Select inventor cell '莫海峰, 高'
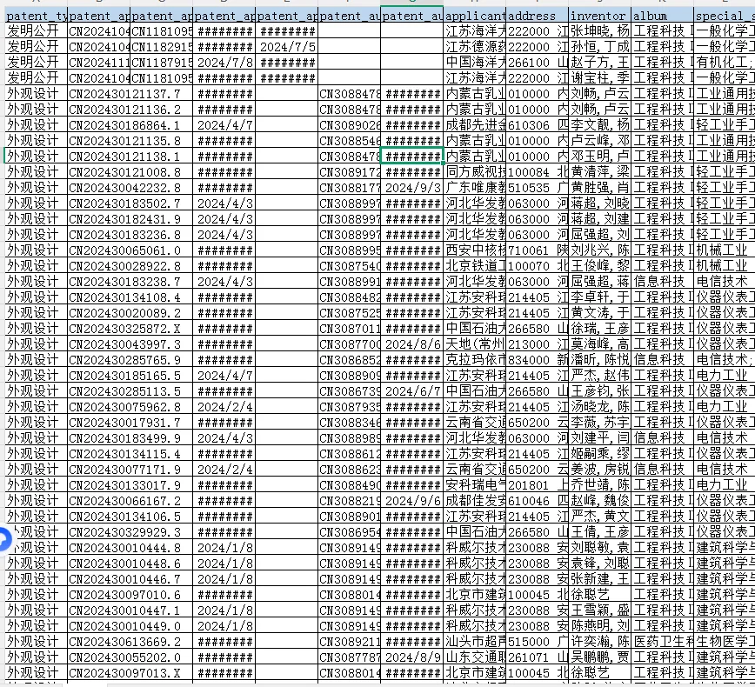 click(599, 343)
